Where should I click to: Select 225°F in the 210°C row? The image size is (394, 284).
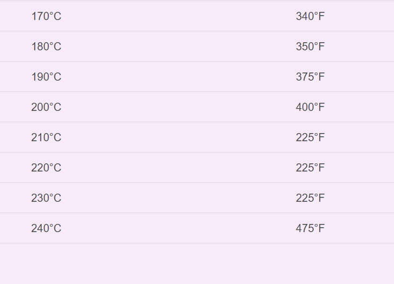pyautogui.click(x=310, y=137)
